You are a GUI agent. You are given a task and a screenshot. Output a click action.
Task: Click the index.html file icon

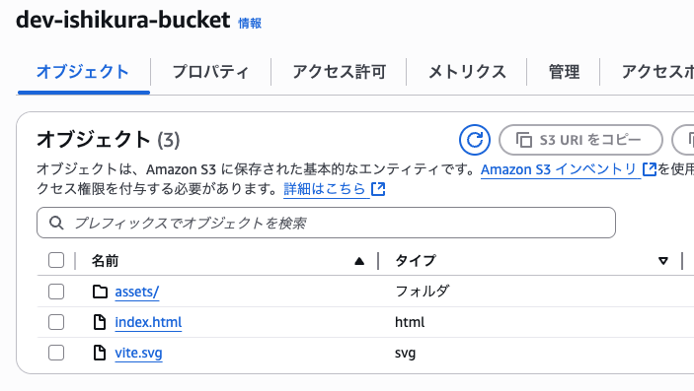click(100, 322)
